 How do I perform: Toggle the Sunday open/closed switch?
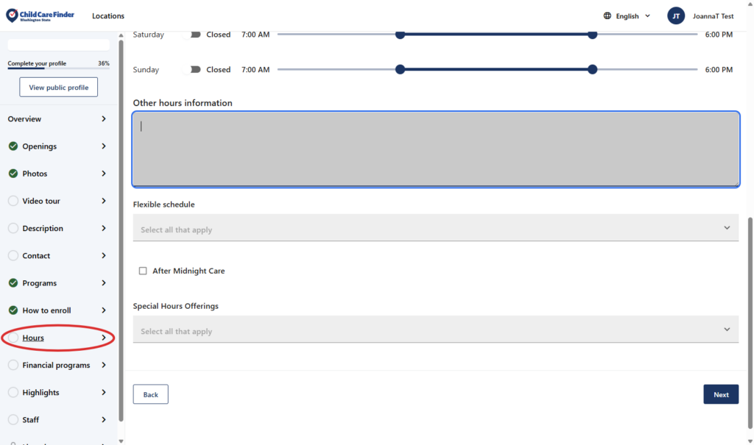[195, 70]
